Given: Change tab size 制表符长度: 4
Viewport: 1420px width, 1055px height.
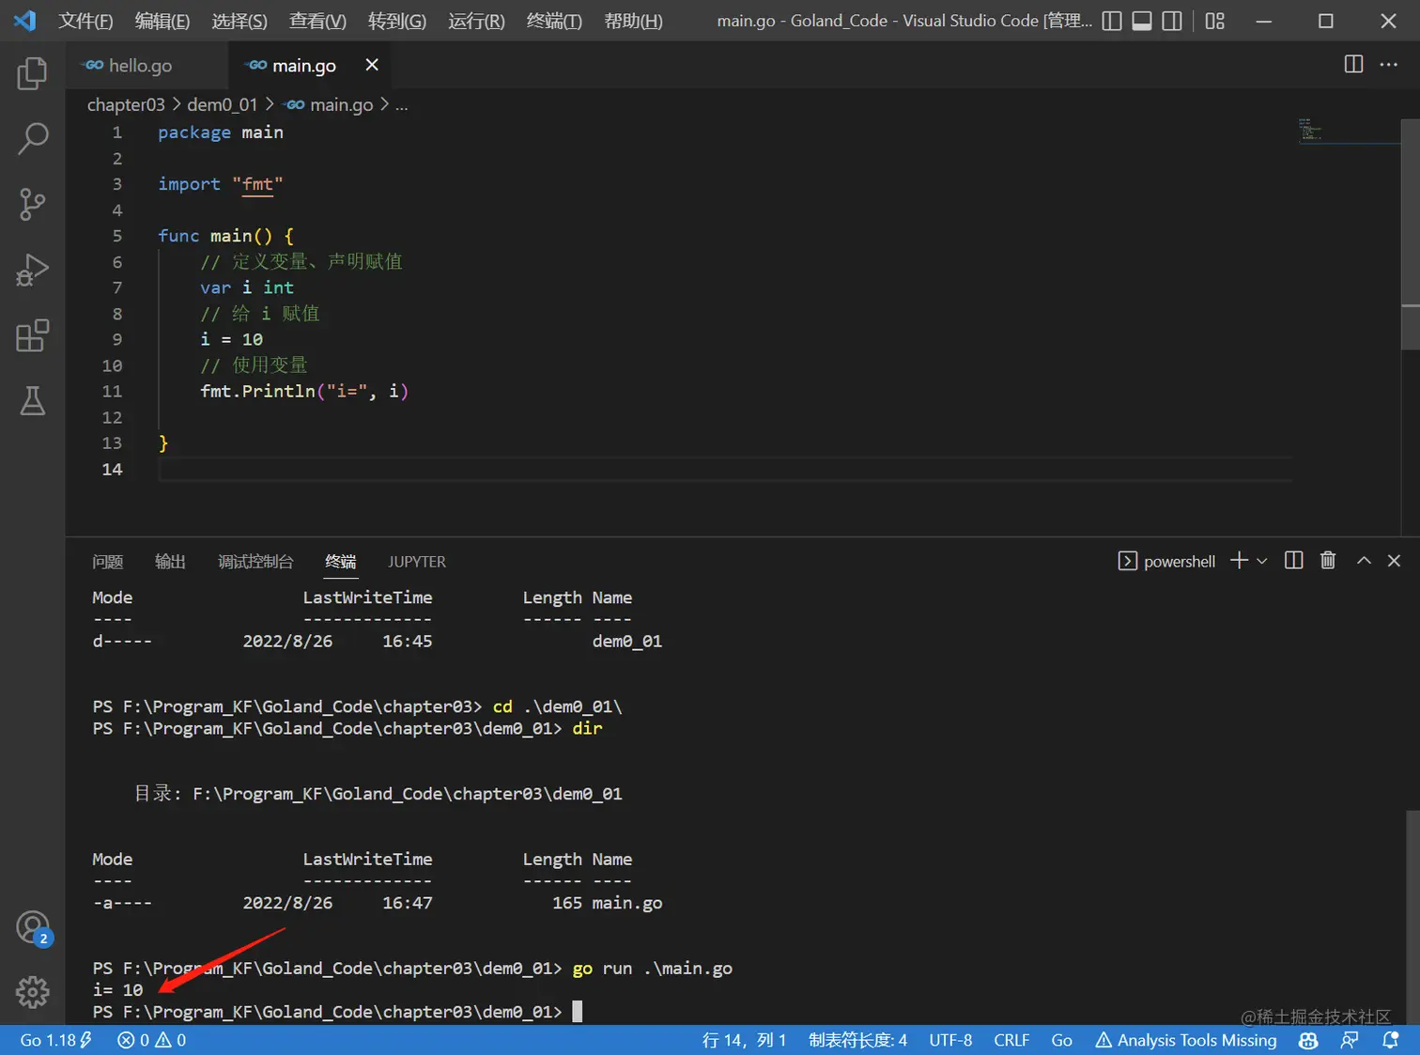Looking at the screenshot, I should click(857, 1040).
